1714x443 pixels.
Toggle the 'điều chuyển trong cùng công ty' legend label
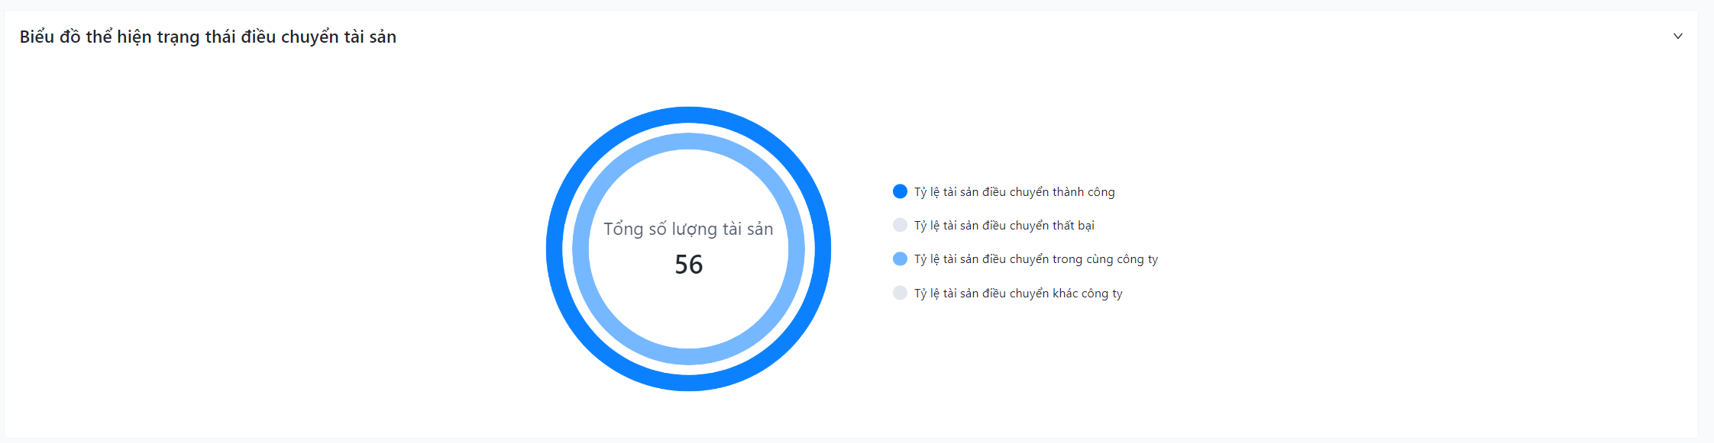click(x=1036, y=259)
